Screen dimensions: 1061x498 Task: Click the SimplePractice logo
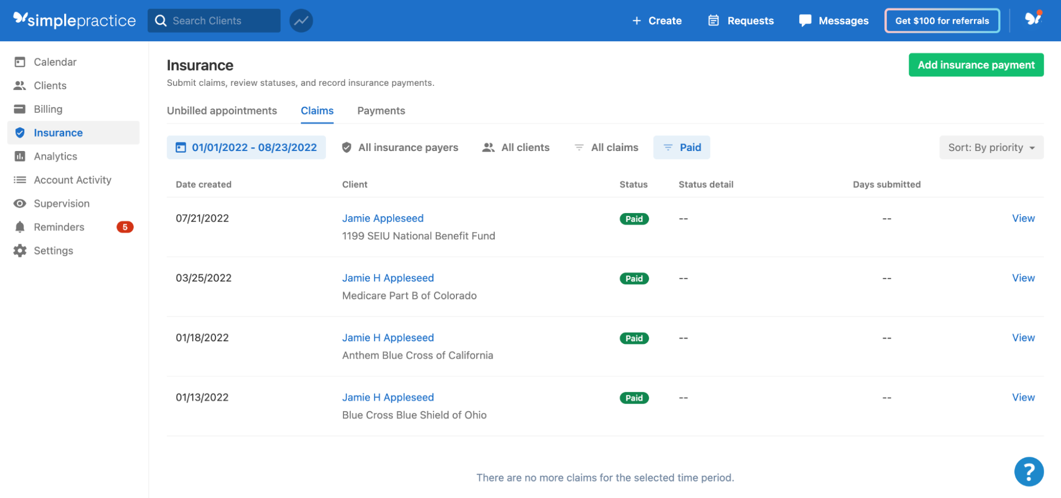click(74, 20)
